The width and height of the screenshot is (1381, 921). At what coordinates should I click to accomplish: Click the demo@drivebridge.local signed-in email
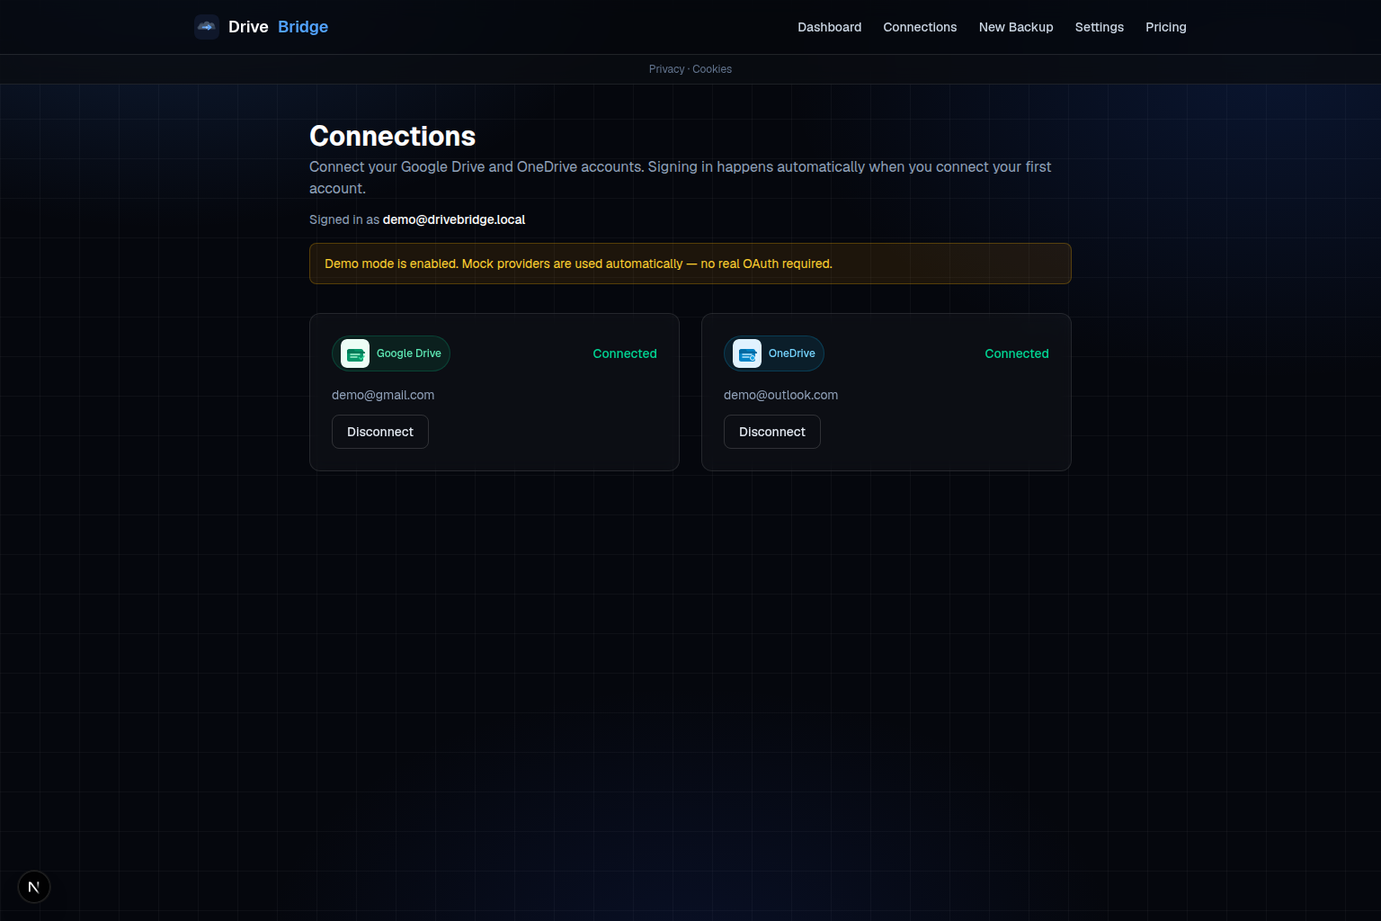pyautogui.click(x=454, y=219)
